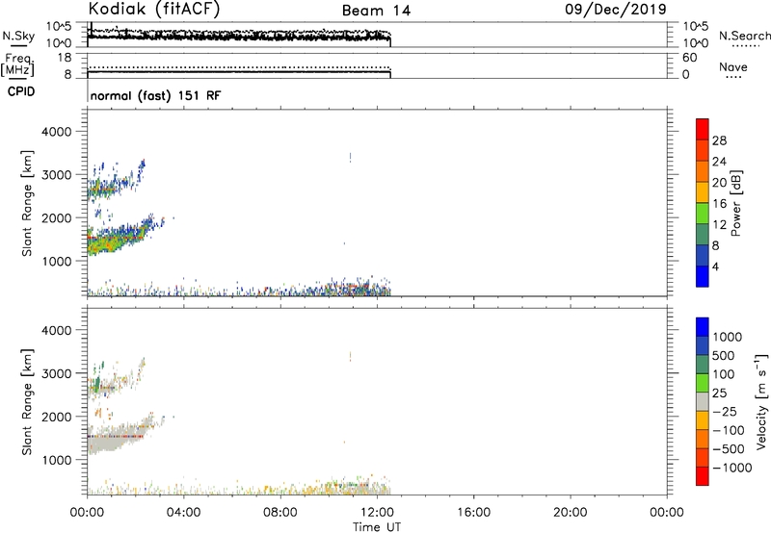771x533 pixels.
Task: Click the 'N.Search' legend label
Action: pos(744,36)
